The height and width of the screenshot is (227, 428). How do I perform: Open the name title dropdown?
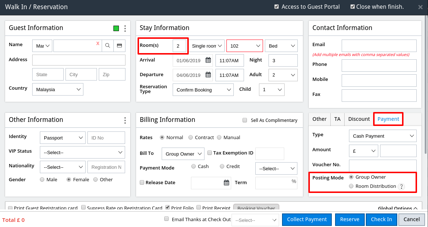pyautogui.click(x=42, y=46)
